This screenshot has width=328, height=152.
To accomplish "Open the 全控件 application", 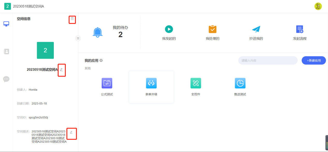I will coord(196,87).
